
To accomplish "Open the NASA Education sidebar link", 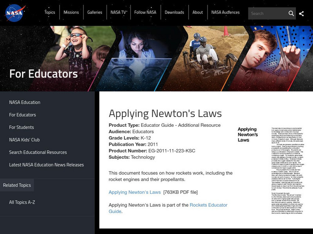I will [25, 102].
